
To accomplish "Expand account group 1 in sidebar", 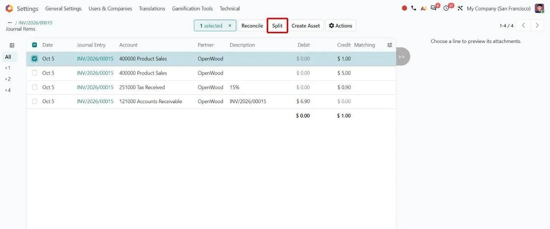I will 8,68.
